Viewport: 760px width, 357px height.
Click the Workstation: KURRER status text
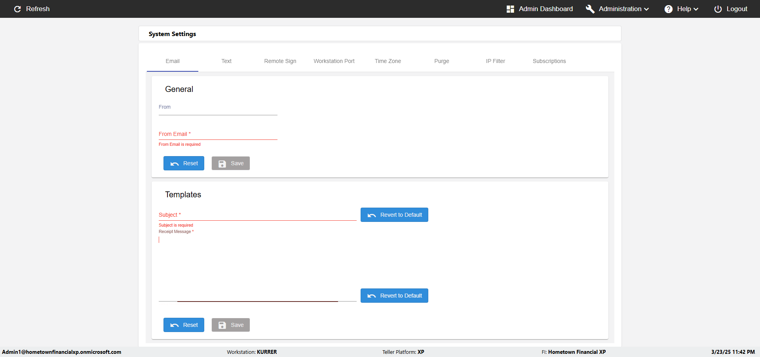coord(252,352)
